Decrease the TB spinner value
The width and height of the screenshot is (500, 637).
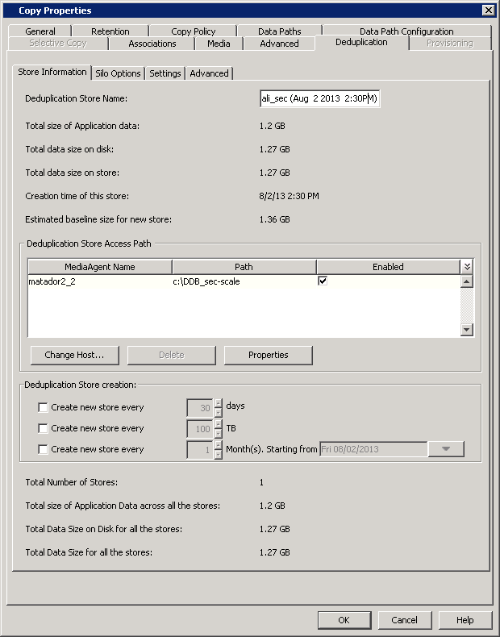(218, 434)
